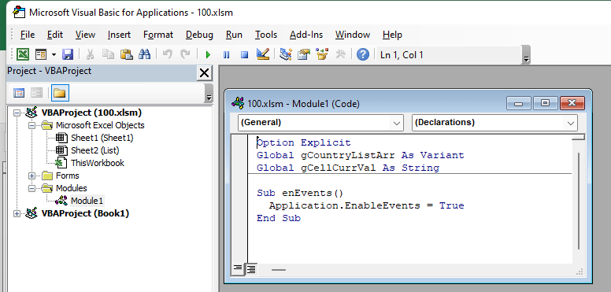Click the code window vertical scrollbar
This screenshot has height=292, width=611.
(579, 201)
